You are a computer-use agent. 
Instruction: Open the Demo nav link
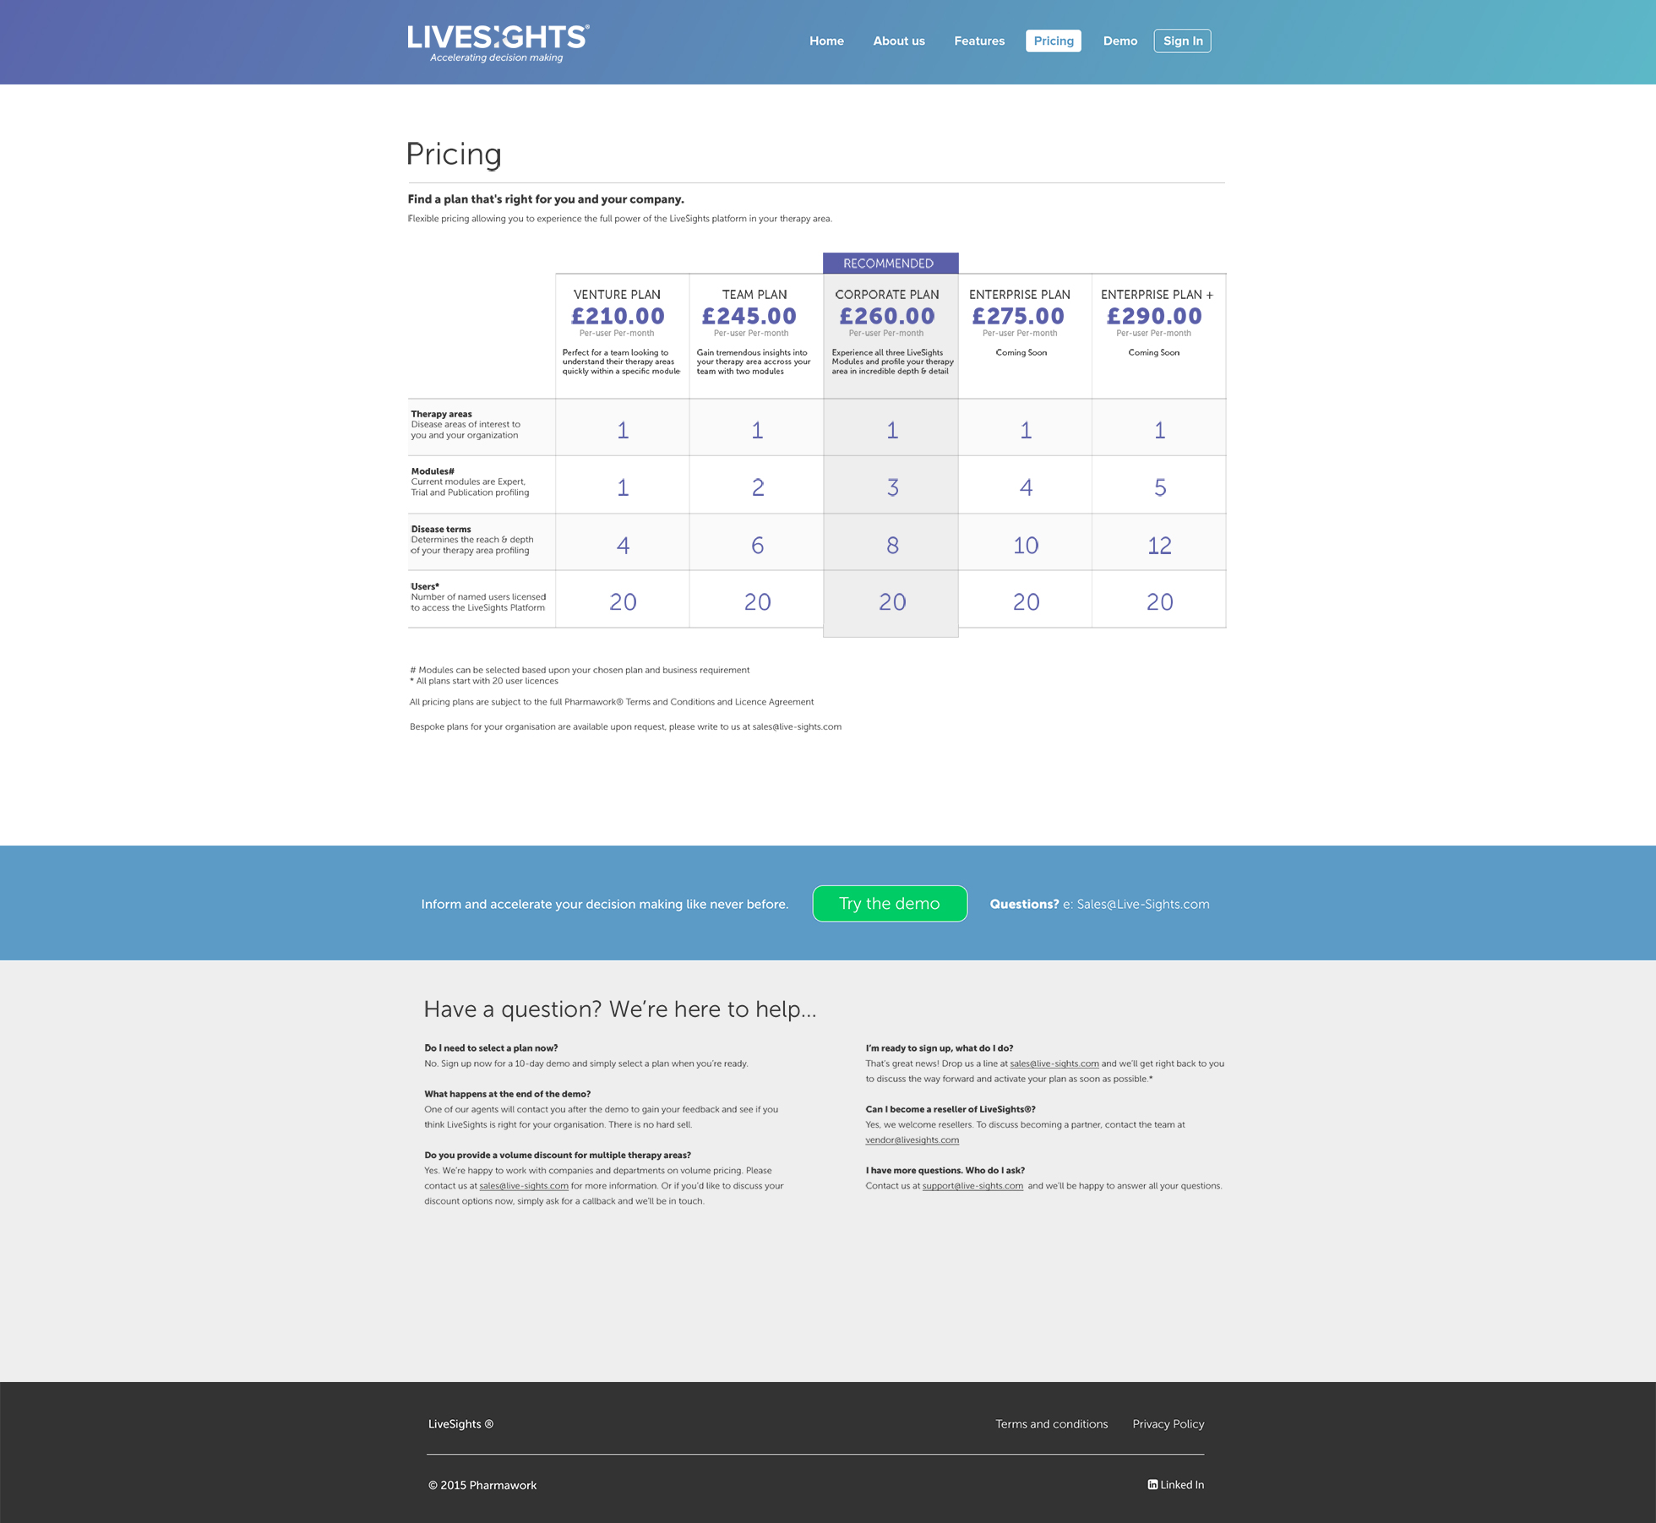(1119, 41)
